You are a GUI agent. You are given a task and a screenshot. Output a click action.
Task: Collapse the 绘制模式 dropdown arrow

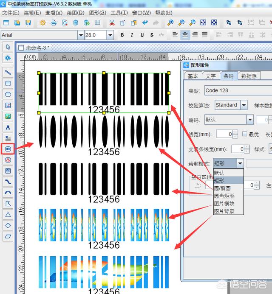(240, 163)
